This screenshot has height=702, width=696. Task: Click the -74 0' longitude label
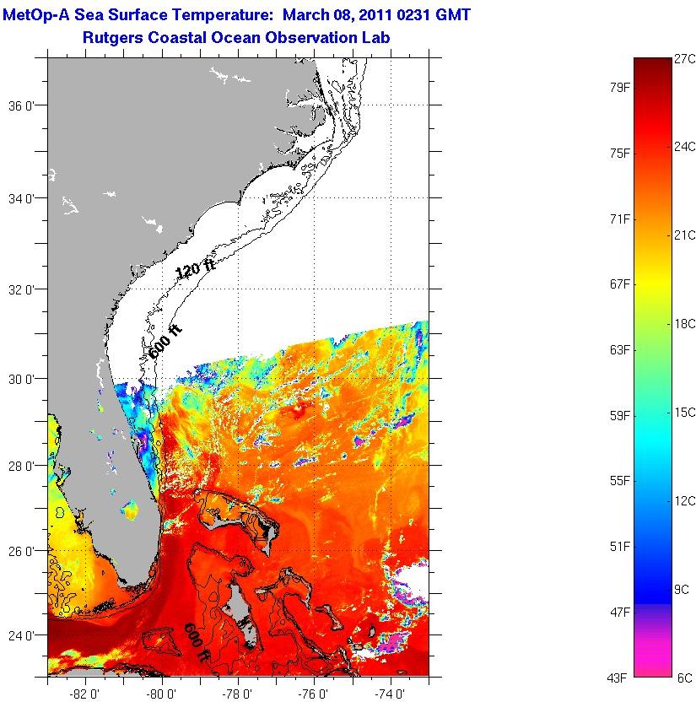click(391, 694)
